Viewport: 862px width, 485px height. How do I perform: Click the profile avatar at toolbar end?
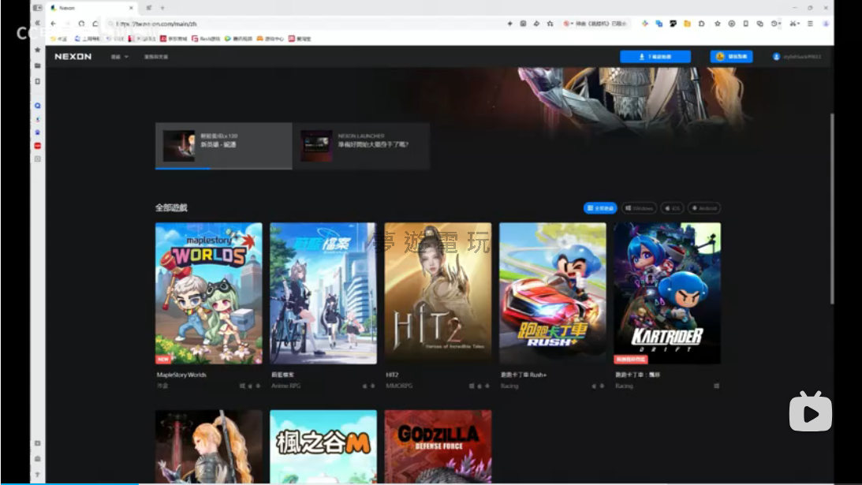point(826,24)
